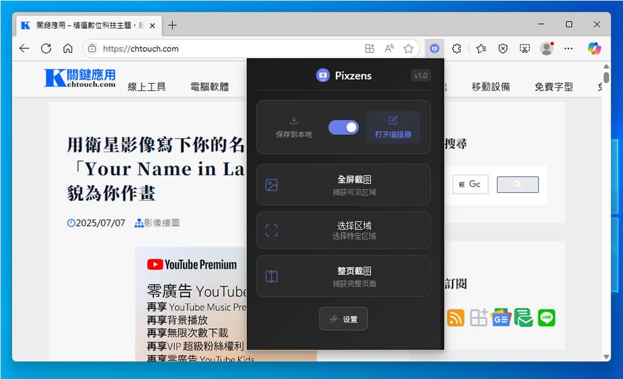Go to the browser home page

click(x=68, y=49)
